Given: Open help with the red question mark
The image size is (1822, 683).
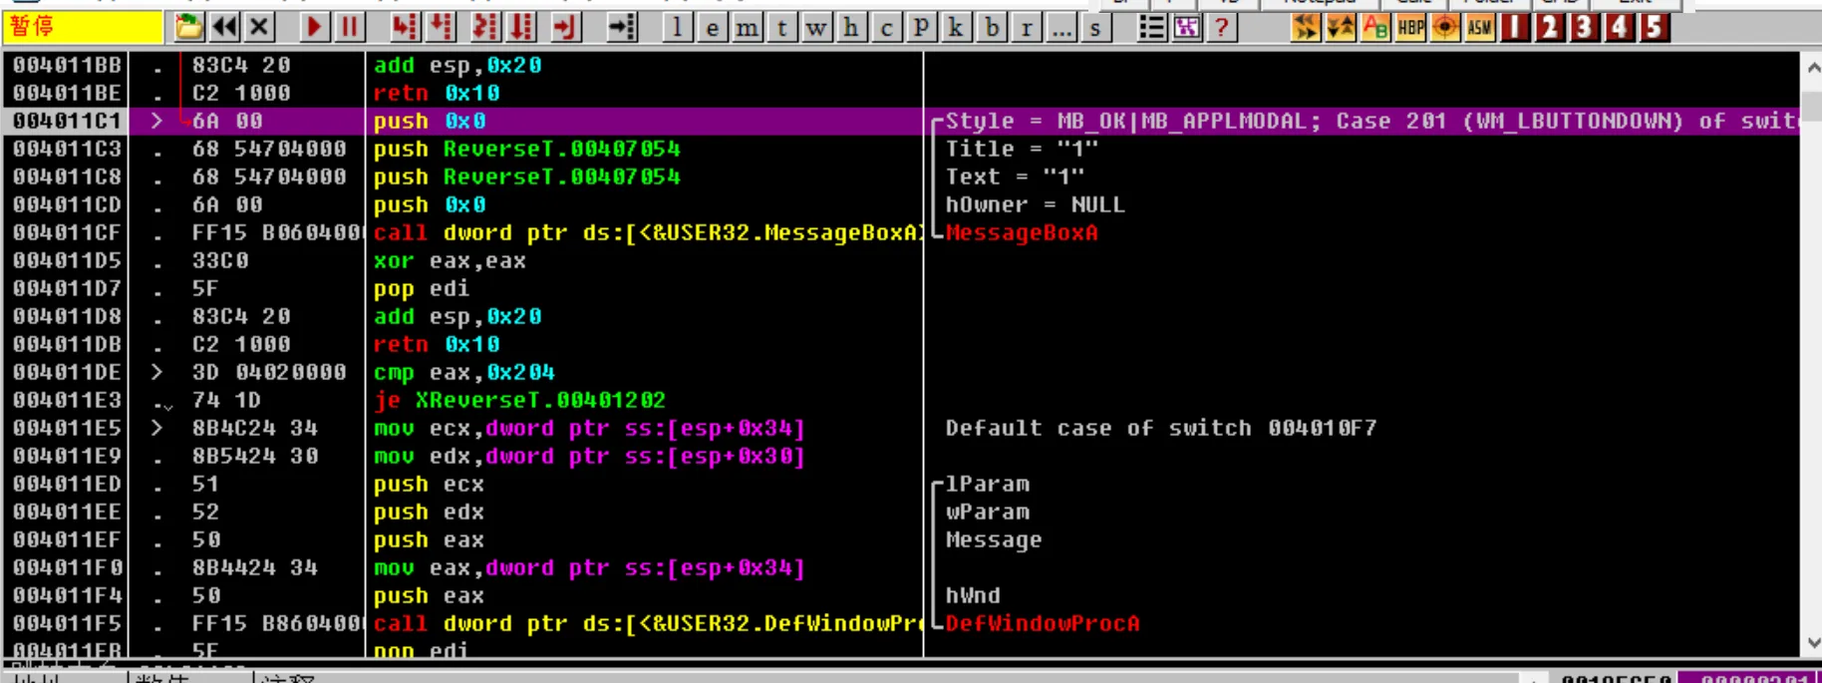Looking at the screenshot, I should (x=1221, y=27).
